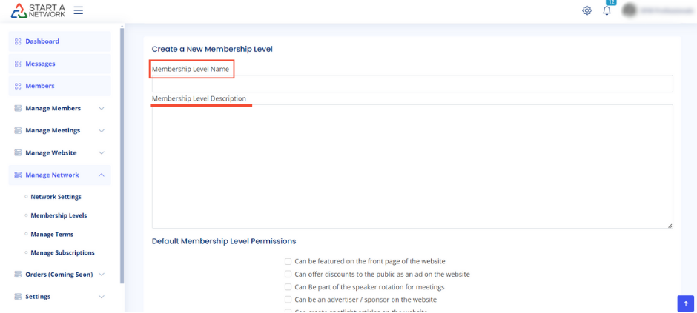This screenshot has height=313, width=697.
Task: Open Network Settings submenu item
Action: 56,197
